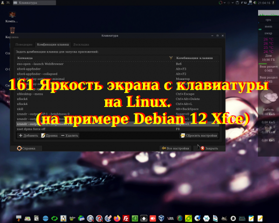
Task: Select the xset dpms force off row
Action: pos(118,129)
